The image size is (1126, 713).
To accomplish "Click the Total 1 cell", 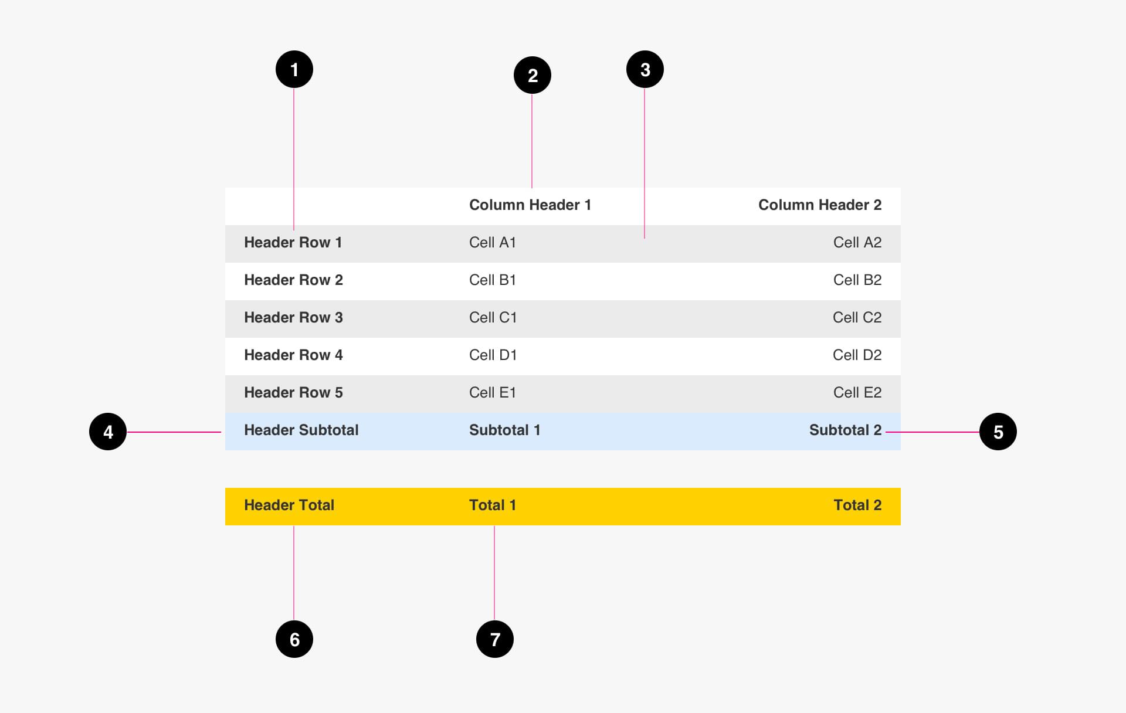I will pyautogui.click(x=493, y=505).
